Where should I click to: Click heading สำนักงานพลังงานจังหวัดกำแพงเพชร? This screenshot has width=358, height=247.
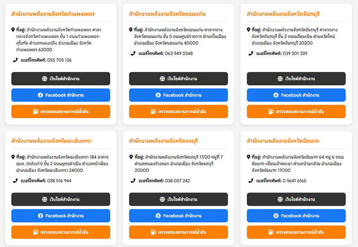(53, 14)
